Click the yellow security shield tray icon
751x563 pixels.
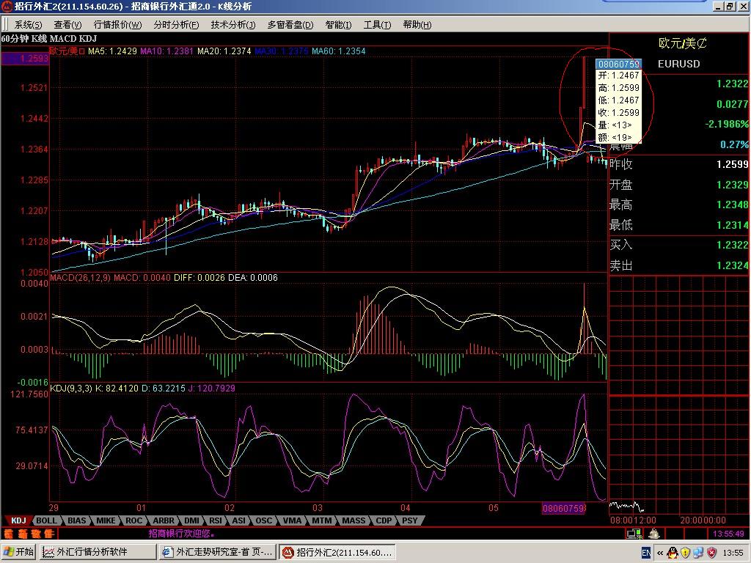(x=686, y=553)
